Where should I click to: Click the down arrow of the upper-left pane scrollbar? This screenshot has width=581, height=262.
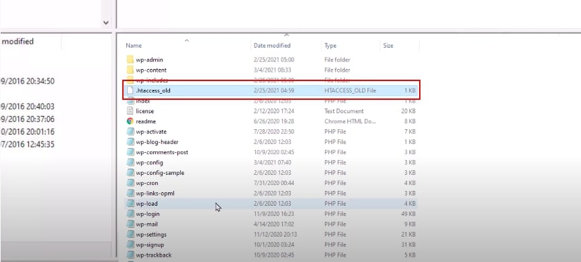[x=106, y=23]
